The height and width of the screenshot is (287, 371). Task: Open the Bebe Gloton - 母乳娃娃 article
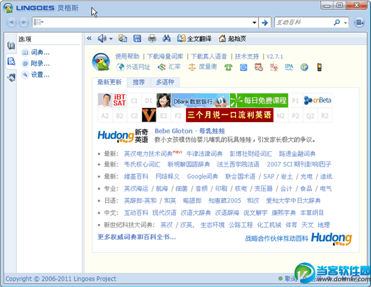point(190,131)
